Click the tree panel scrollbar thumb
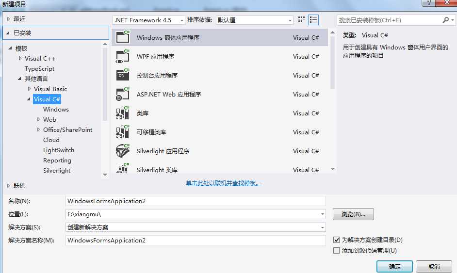 (105, 84)
